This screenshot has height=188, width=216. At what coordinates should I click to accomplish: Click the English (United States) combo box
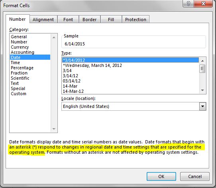[134, 106]
